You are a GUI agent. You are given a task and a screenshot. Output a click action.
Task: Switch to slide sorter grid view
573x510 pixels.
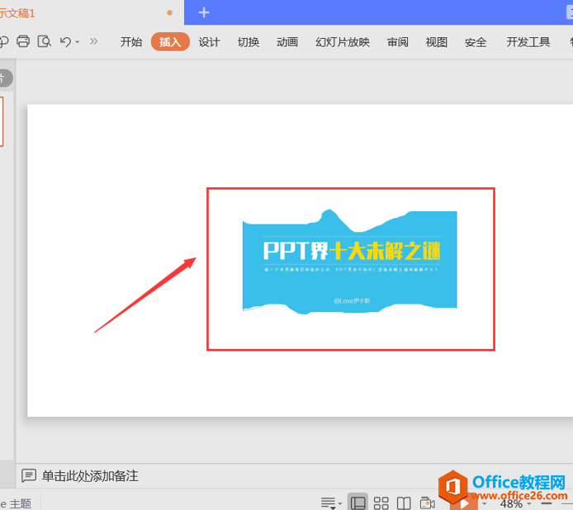381,503
